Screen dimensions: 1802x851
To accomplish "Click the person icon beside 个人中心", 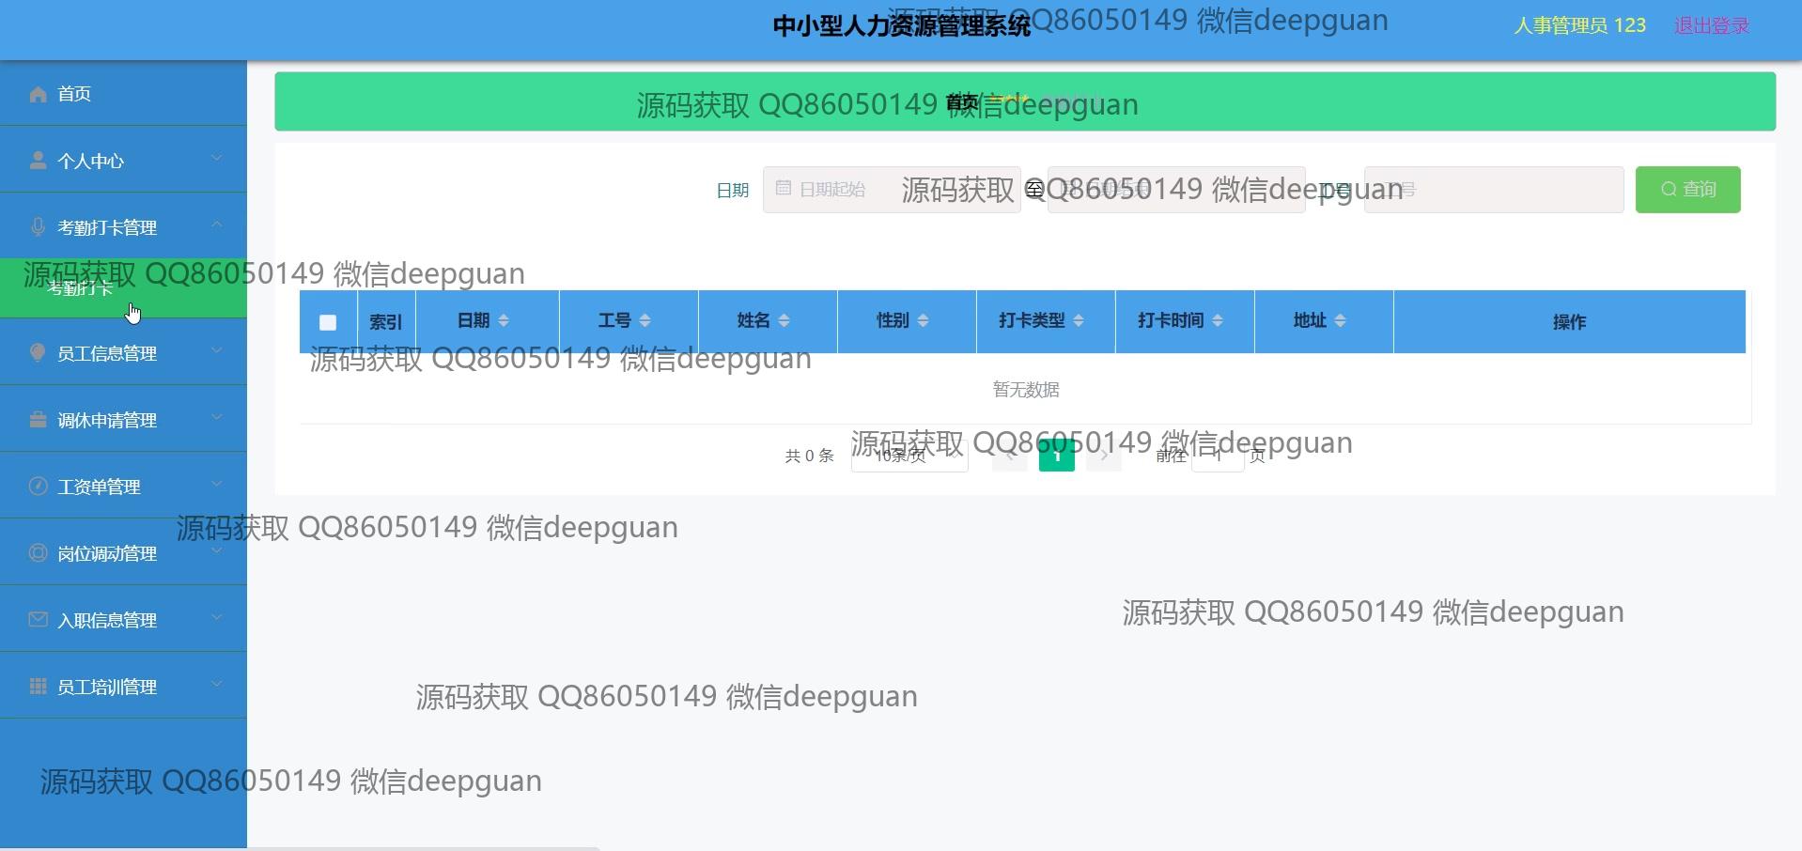I will [x=38, y=161].
